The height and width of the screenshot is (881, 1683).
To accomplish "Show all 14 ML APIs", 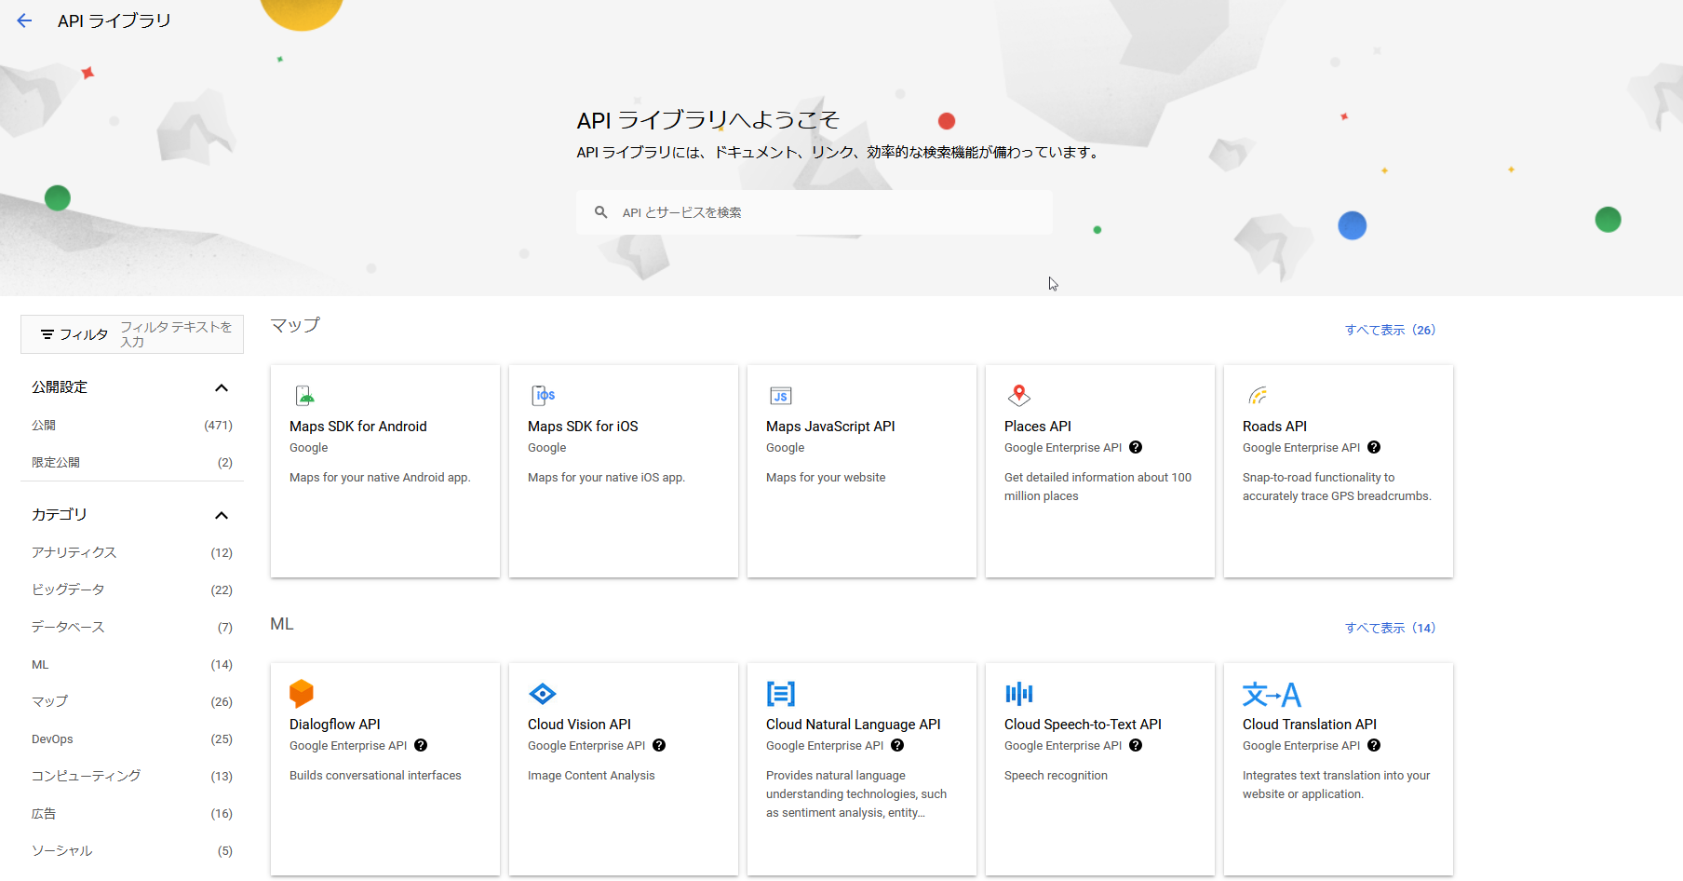I will click(x=1390, y=628).
